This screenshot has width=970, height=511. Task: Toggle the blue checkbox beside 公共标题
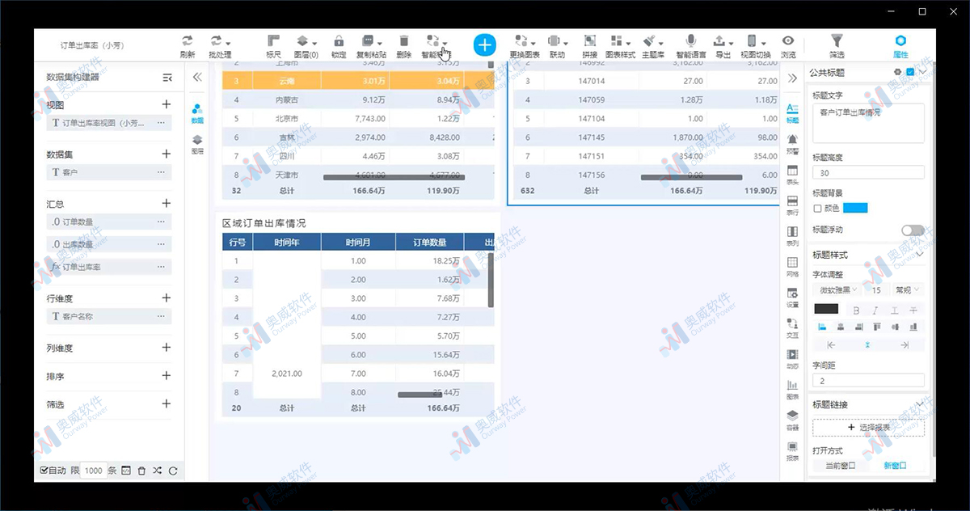(x=910, y=72)
